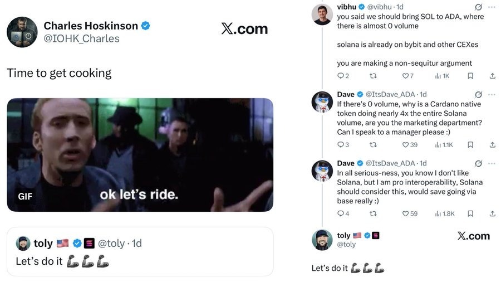Click the @IOHK_Charles handle
The width and height of the screenshot is (501, 282).
click(x=81, y=38)
